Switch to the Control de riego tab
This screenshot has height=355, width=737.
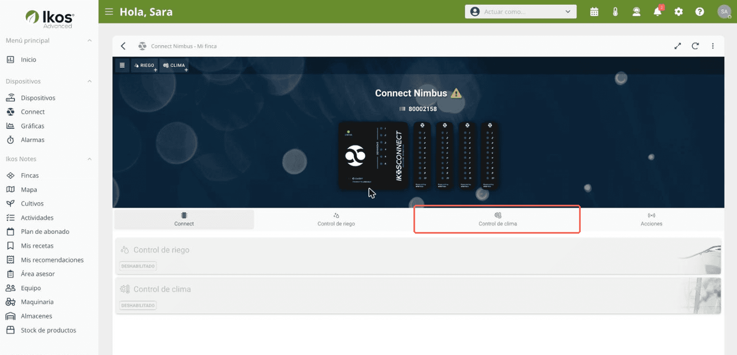pyautogui.click(x=336, y=219)
